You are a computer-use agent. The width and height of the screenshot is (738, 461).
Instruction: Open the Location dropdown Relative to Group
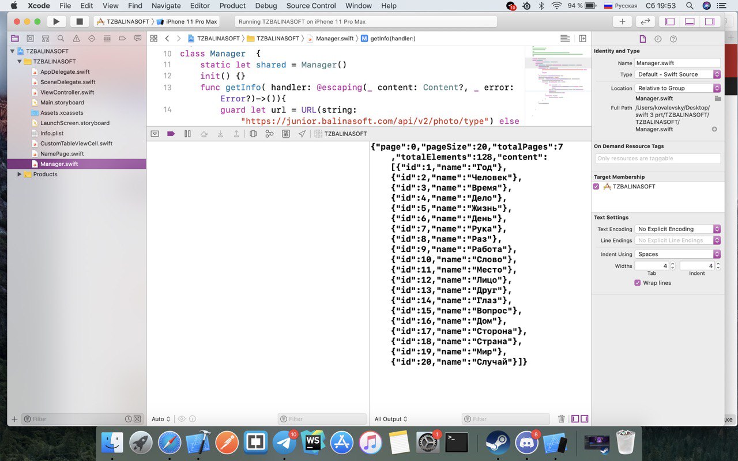678,88
